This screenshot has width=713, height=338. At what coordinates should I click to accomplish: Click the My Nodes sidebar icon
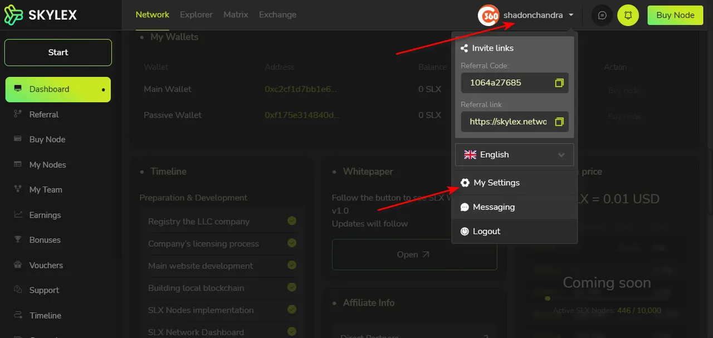tap(18, 165)
